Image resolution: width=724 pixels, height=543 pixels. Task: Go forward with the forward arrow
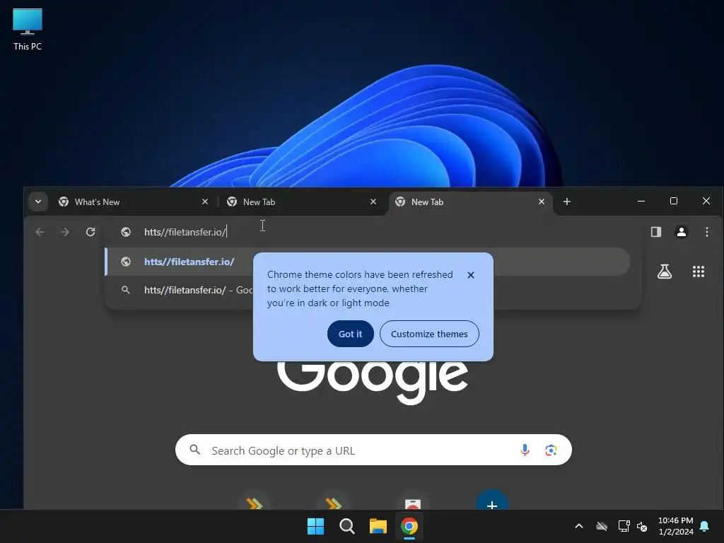point(65,232)
